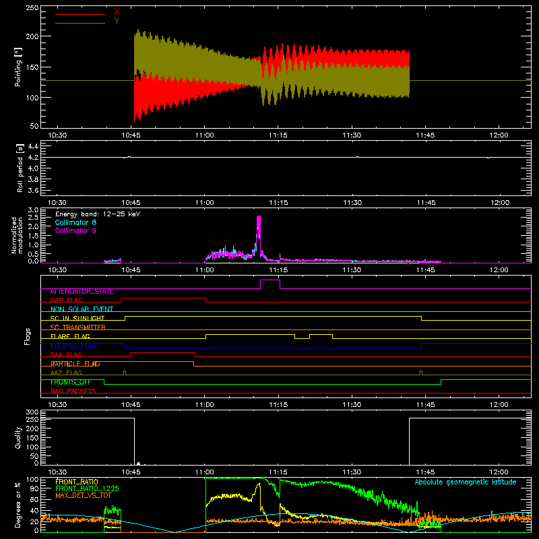The width and height of the screenshot is (539, 539).
Task: Click the orange MAX_DET_VS_TOT legend entry
Action: [x=84, y=495]
